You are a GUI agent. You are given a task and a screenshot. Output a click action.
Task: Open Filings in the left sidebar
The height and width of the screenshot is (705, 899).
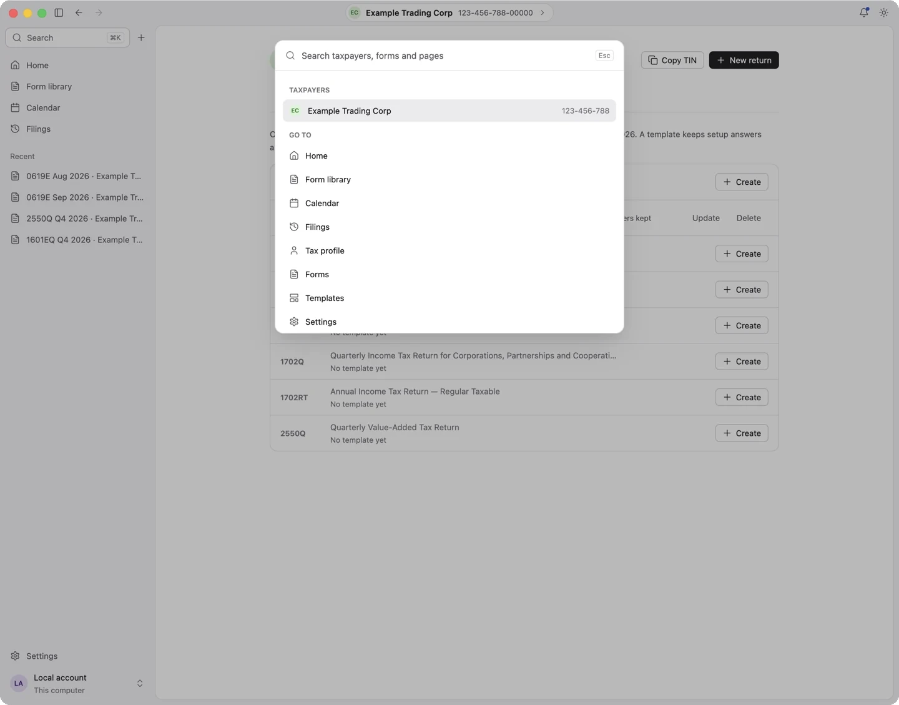click(x=77, y=129)
